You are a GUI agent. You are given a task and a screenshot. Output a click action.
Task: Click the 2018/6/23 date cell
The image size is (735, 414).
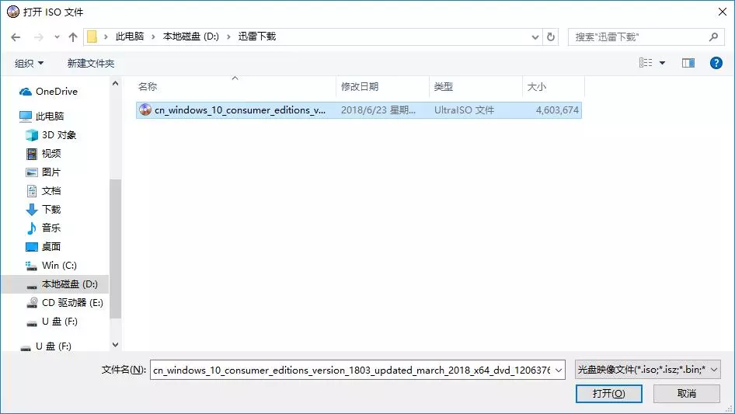tap(378, 110)
